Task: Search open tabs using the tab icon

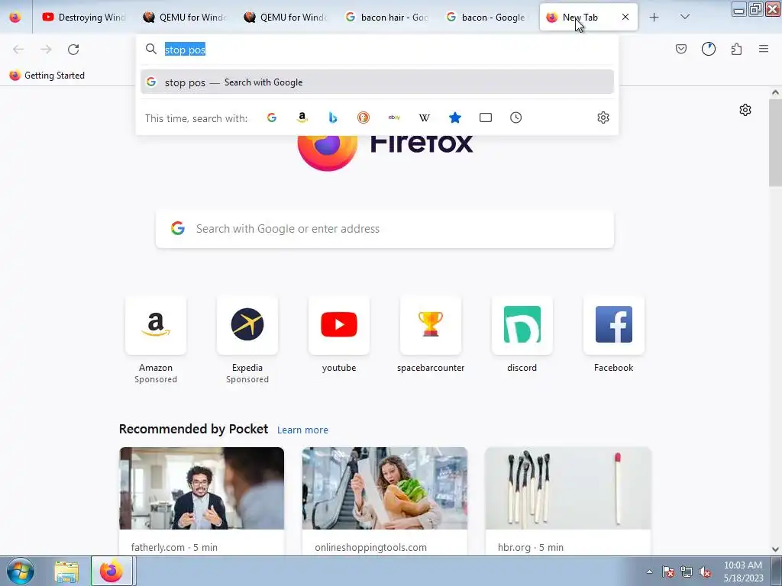Action: click(x=485, y=118)
